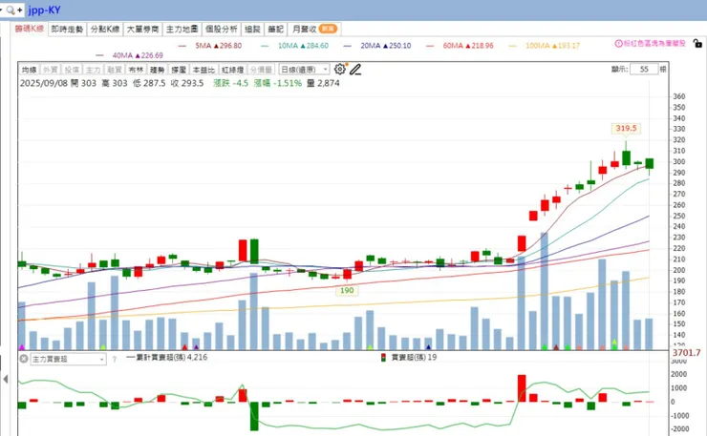Click the 量 2,874 volume readout
This screenshot has width=707, height=436.
click(323, 83)
